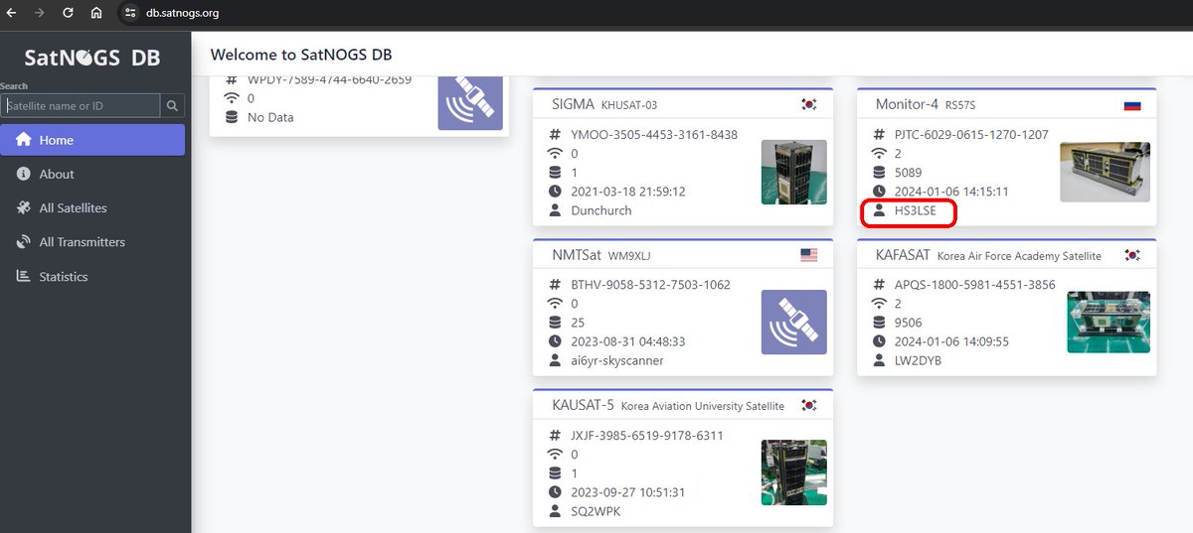
Task: Click observer SQ2WPK on KAUSAT-5 card
Action: 595,511
